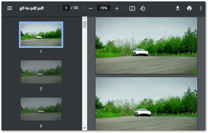Click the page number input field
The width and height of the screenshot is (208, 133).
click(66, 8)
